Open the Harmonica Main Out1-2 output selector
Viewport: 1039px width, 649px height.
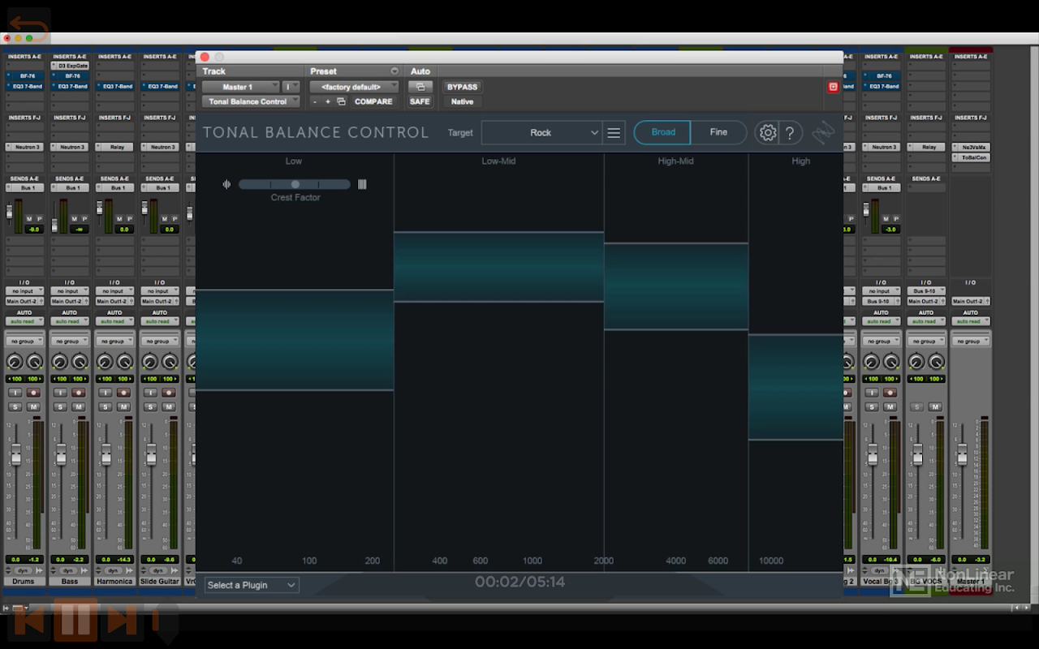114,301
